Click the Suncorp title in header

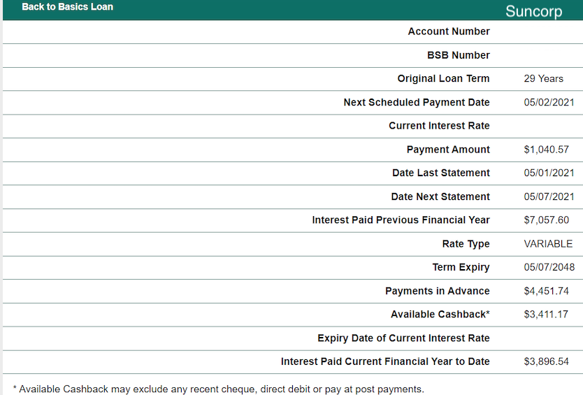[533, 11]
